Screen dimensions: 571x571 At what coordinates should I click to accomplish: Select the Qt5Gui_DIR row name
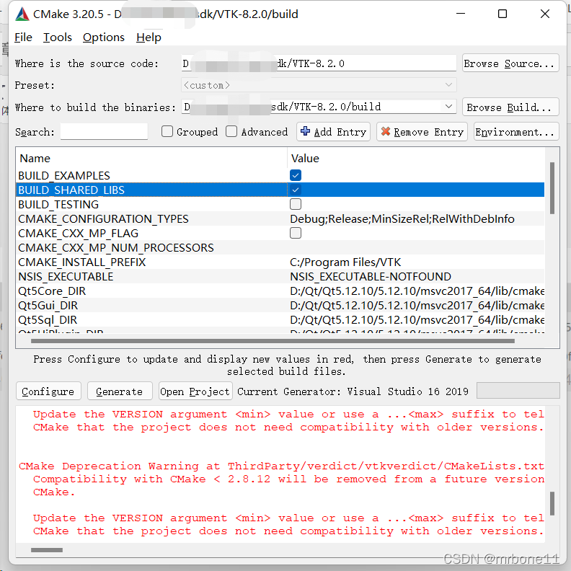(48, 306)
